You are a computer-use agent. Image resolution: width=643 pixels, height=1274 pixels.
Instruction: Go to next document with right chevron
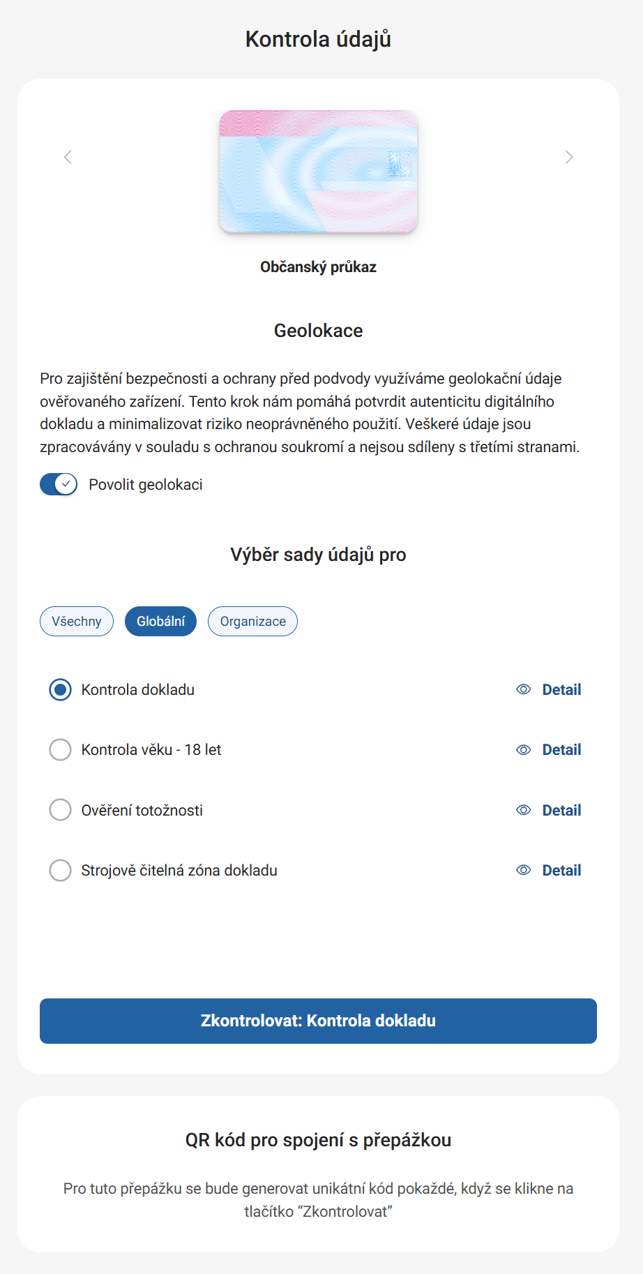click(569, 157)
